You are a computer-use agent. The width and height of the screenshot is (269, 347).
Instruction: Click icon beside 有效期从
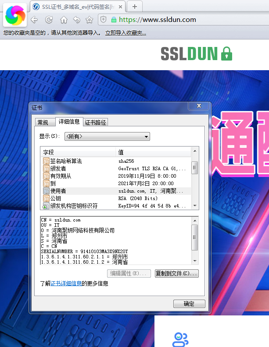46,176
